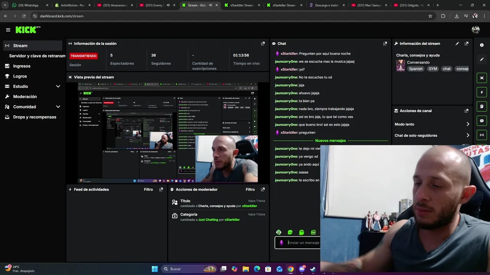490x275 pixels.
Task: Pop out the Acciones de canal panel
Action: click(x=466, y=111)
